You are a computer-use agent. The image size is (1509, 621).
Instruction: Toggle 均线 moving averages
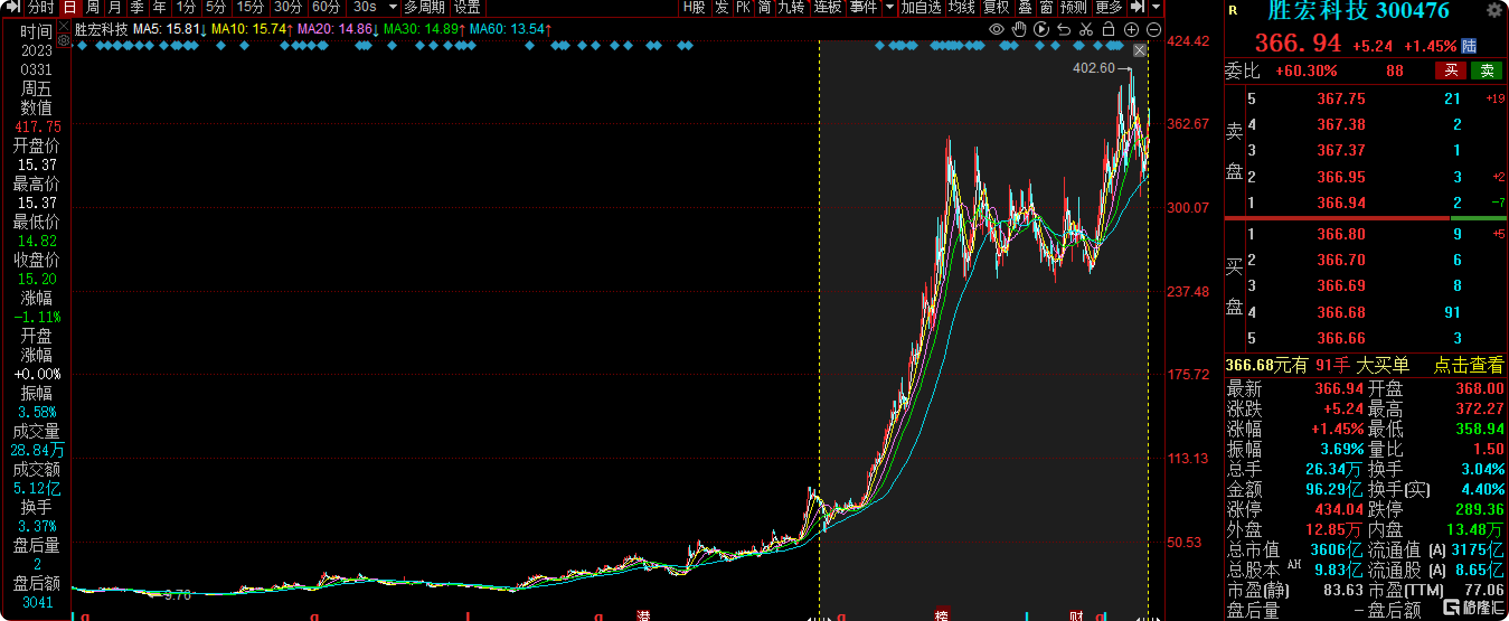click(962, 7)
